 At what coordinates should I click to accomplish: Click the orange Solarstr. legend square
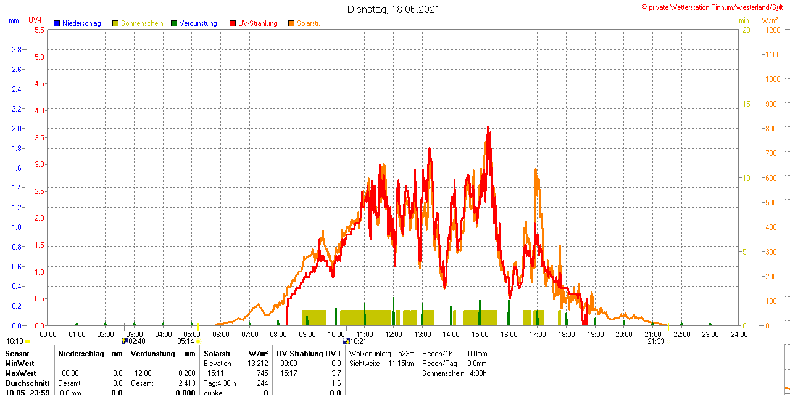(x=291, y=23)
